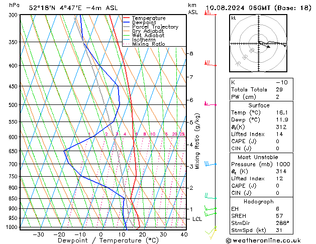Image resolution: width=316 pixels, height=244 pixels.
Task: Click the surface Dewp value 11.9
Action: 282,120
